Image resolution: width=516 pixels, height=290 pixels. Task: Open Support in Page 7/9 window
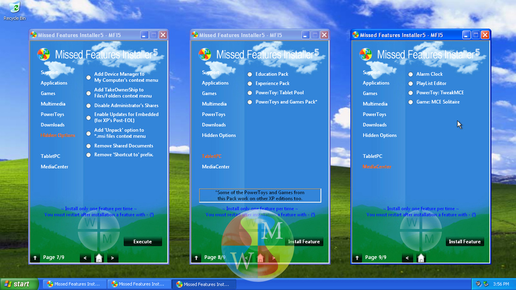(49, 72)
